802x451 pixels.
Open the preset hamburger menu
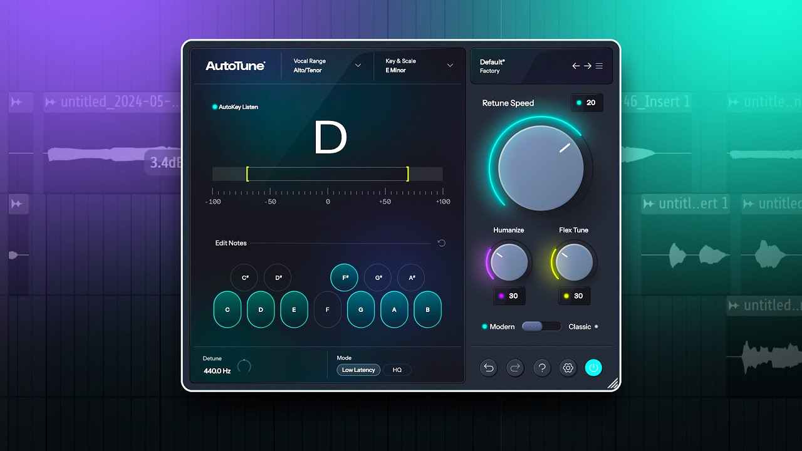[599, 66]
